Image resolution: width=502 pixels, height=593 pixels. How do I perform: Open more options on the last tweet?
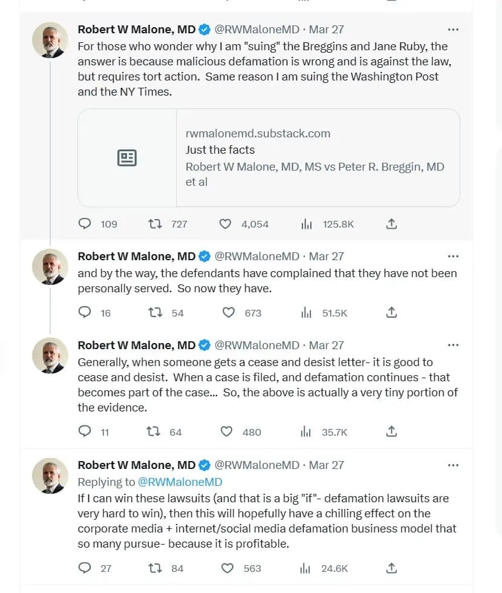coord(453,465)
